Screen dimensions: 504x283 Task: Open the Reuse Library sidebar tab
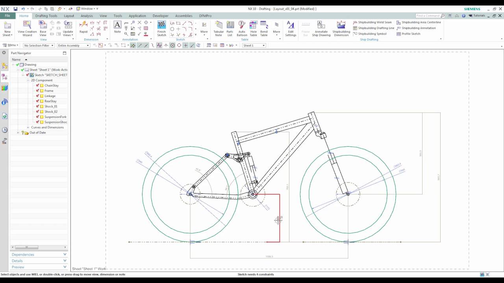tap(4, 88)
